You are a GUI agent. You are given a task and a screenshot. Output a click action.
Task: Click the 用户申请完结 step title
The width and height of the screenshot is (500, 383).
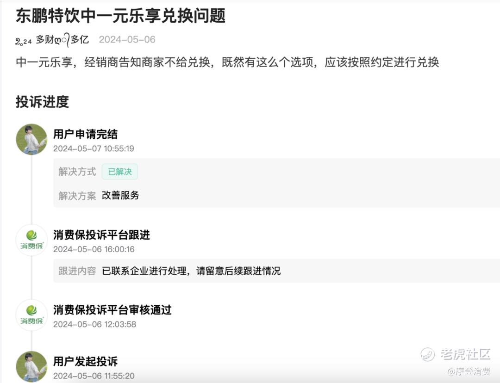click(x=85, y=135)
